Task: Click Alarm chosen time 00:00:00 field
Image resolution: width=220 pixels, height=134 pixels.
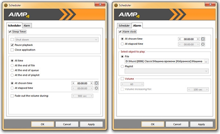Action: pos(189,39)
